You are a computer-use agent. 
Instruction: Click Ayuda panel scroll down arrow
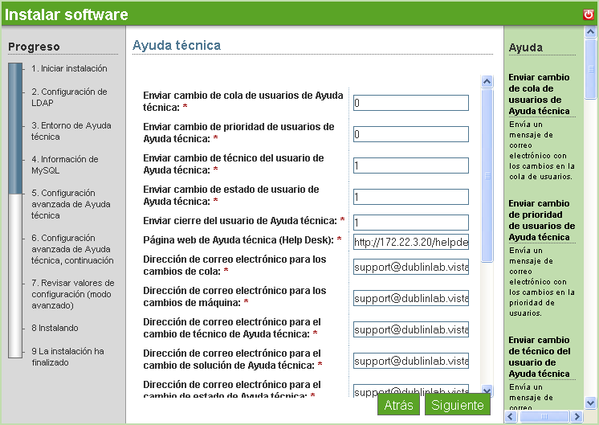click(x=590, y=403)
